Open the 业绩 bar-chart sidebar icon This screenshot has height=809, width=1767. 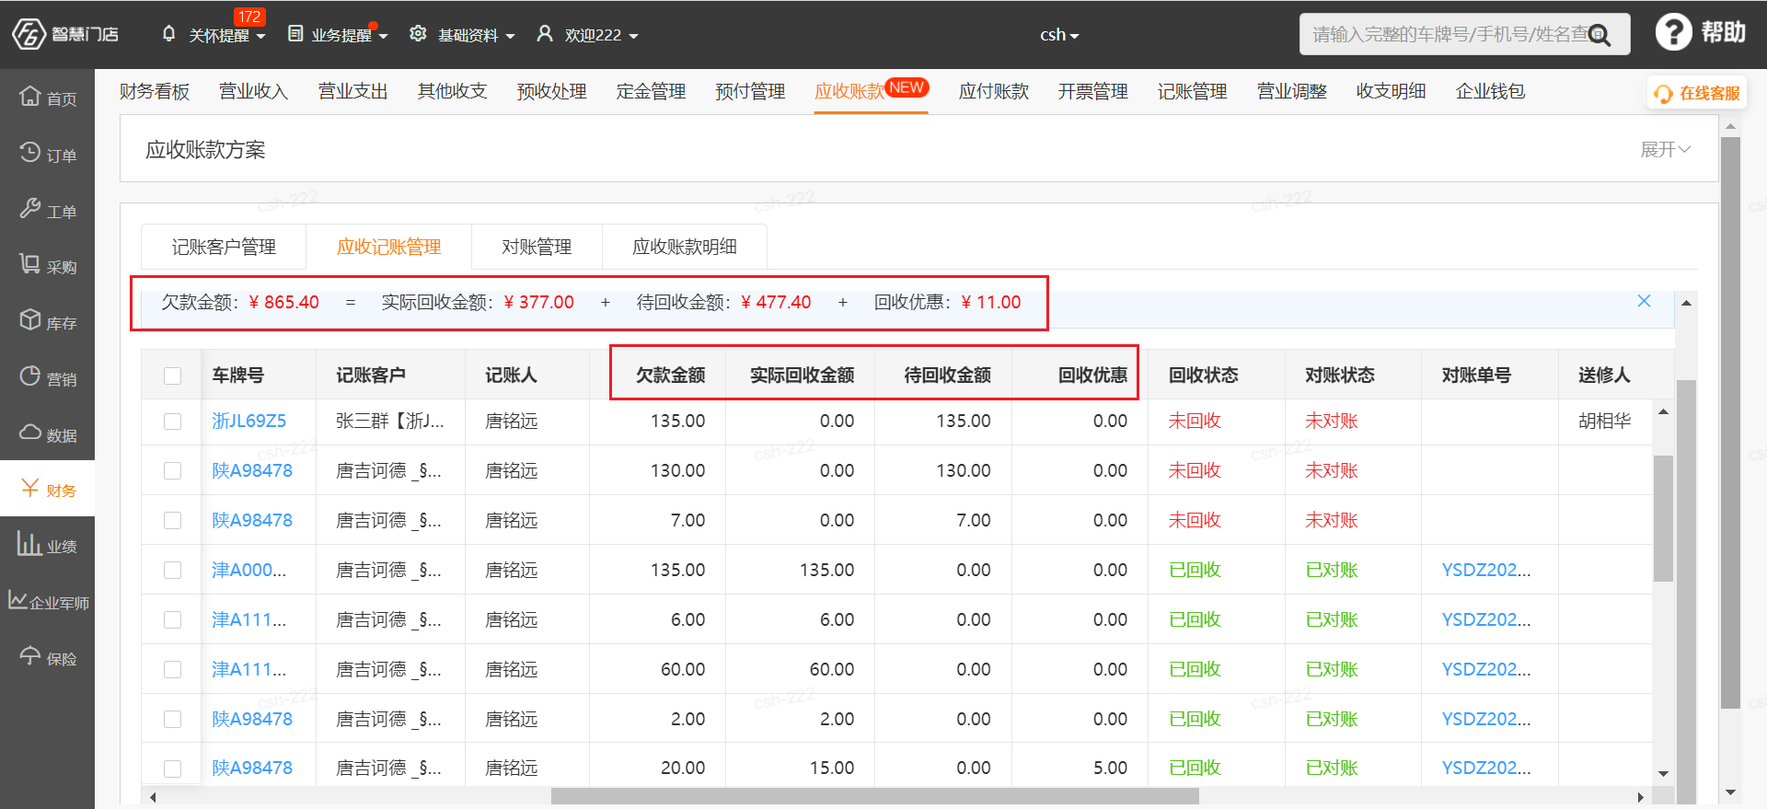(x=29, y=544)
